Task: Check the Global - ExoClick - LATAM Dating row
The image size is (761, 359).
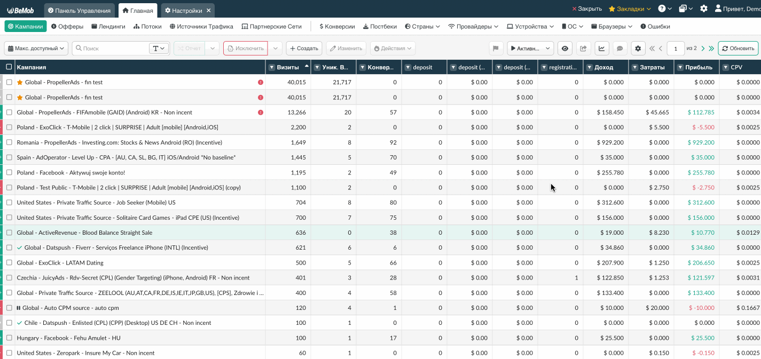Action: [x=9, y=262]
